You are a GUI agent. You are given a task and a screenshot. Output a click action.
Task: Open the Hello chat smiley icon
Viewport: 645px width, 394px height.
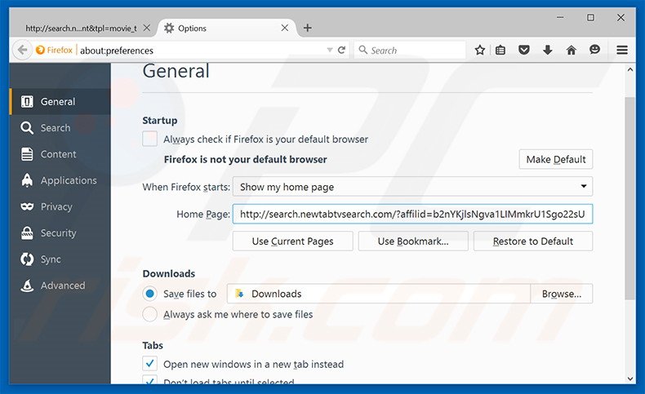tap(594, 50)
